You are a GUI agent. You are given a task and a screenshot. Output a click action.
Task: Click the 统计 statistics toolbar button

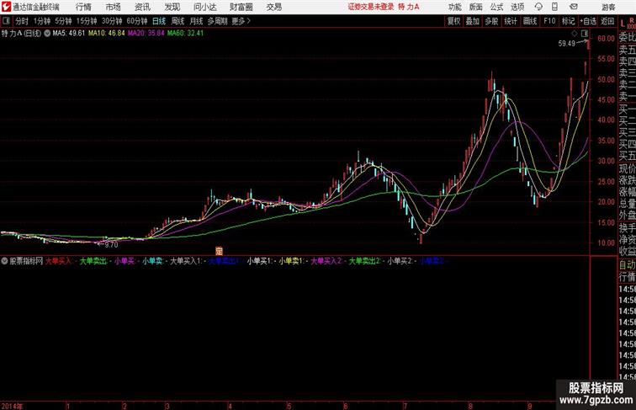pyautogui.click(x=511, y=21)
